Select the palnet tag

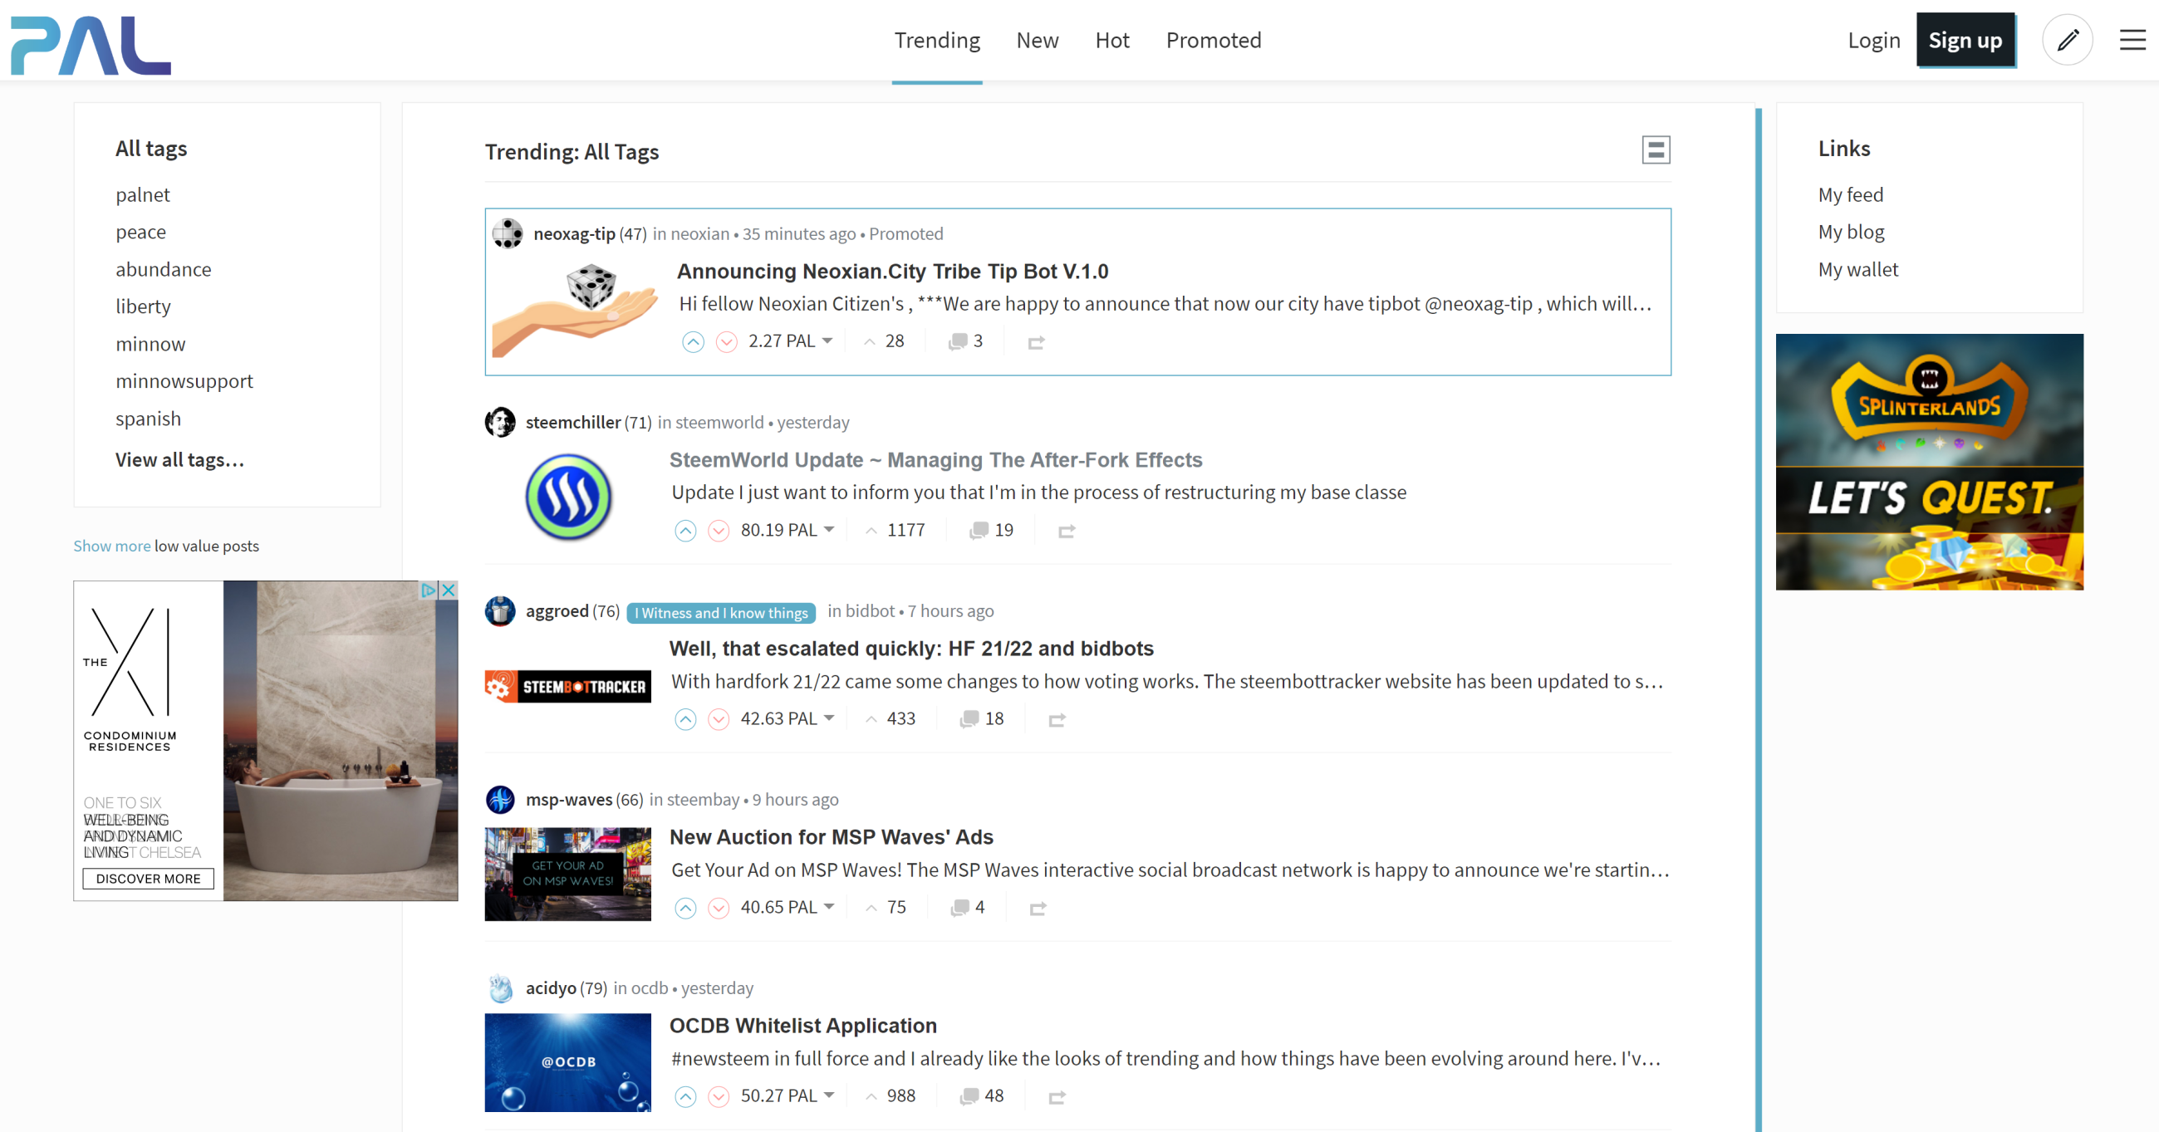coord(143,194)
